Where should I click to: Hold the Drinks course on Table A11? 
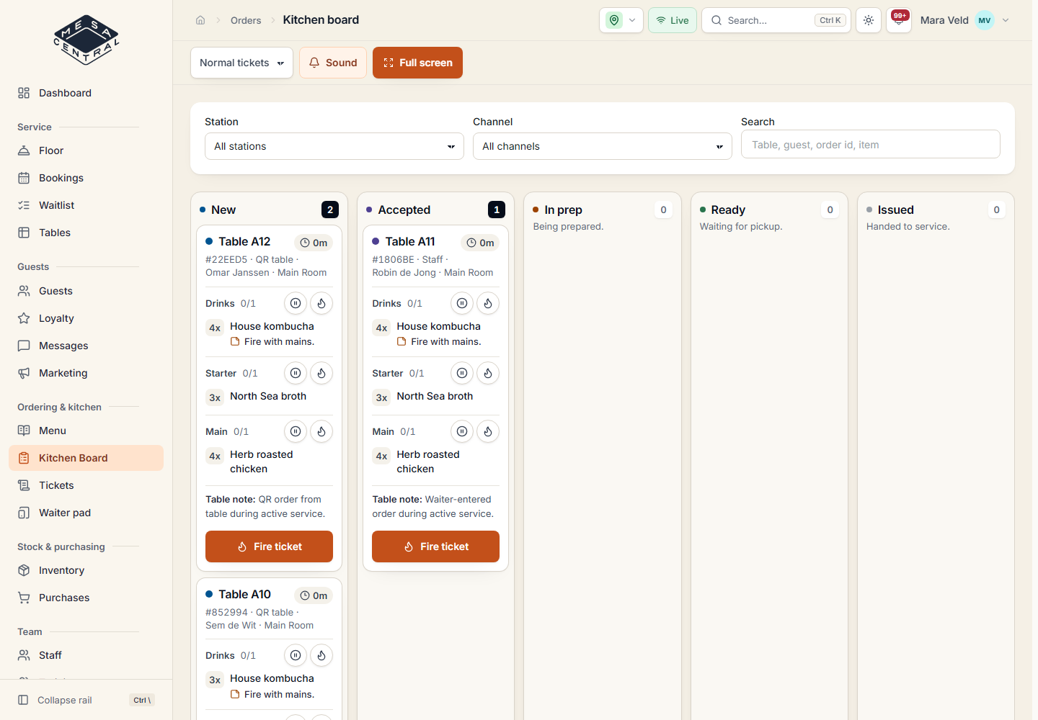[462, 303]
